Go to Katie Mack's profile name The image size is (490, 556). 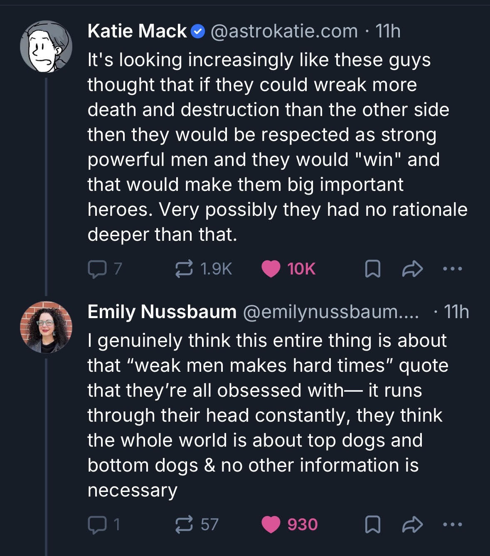pos(137,31)
